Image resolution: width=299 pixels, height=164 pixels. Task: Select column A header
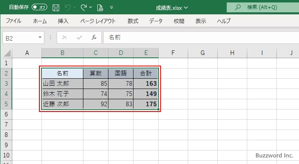(x=27, y=53)
